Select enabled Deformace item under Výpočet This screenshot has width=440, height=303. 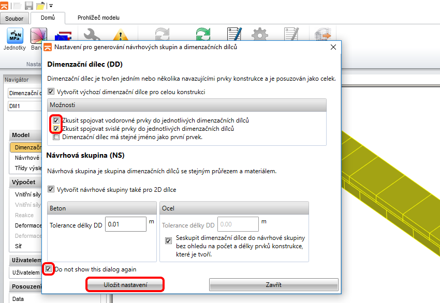click(28, 225)
